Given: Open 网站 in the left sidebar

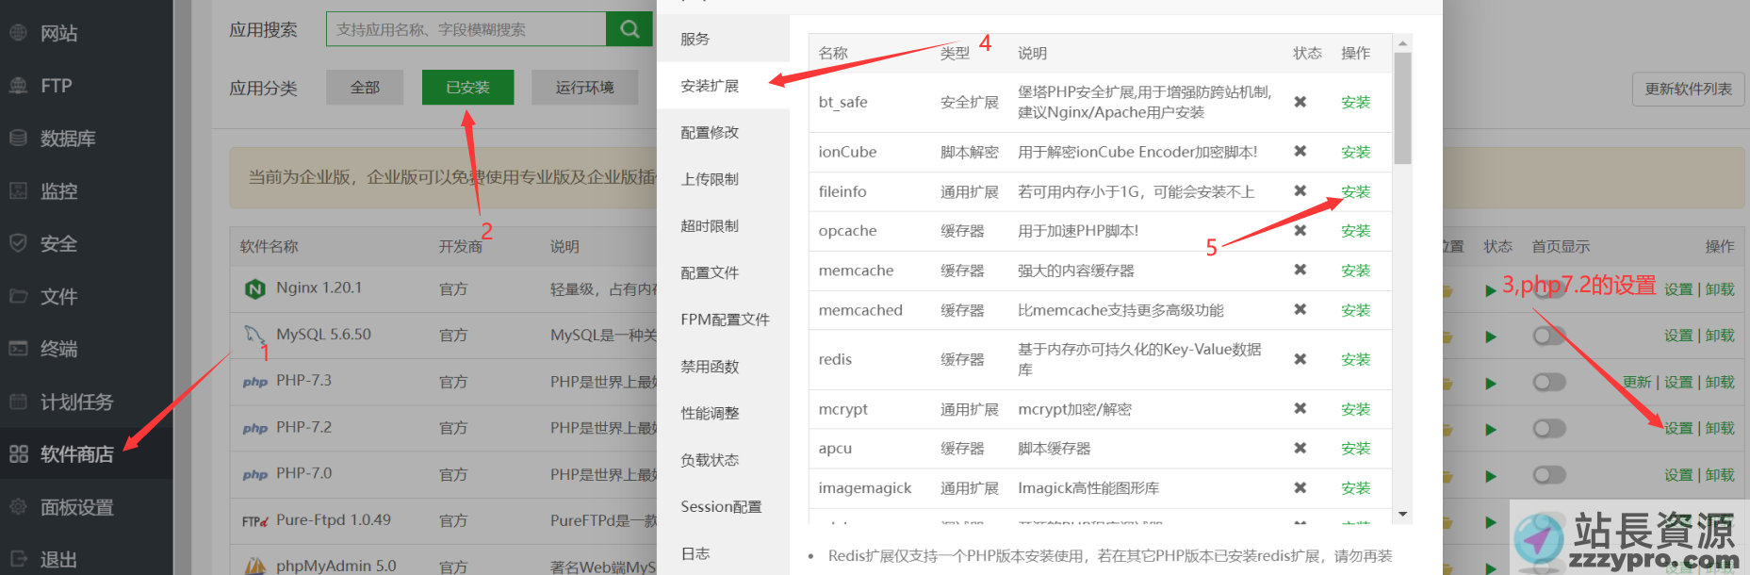Looking at the screenshot, I should coord(58,33).
